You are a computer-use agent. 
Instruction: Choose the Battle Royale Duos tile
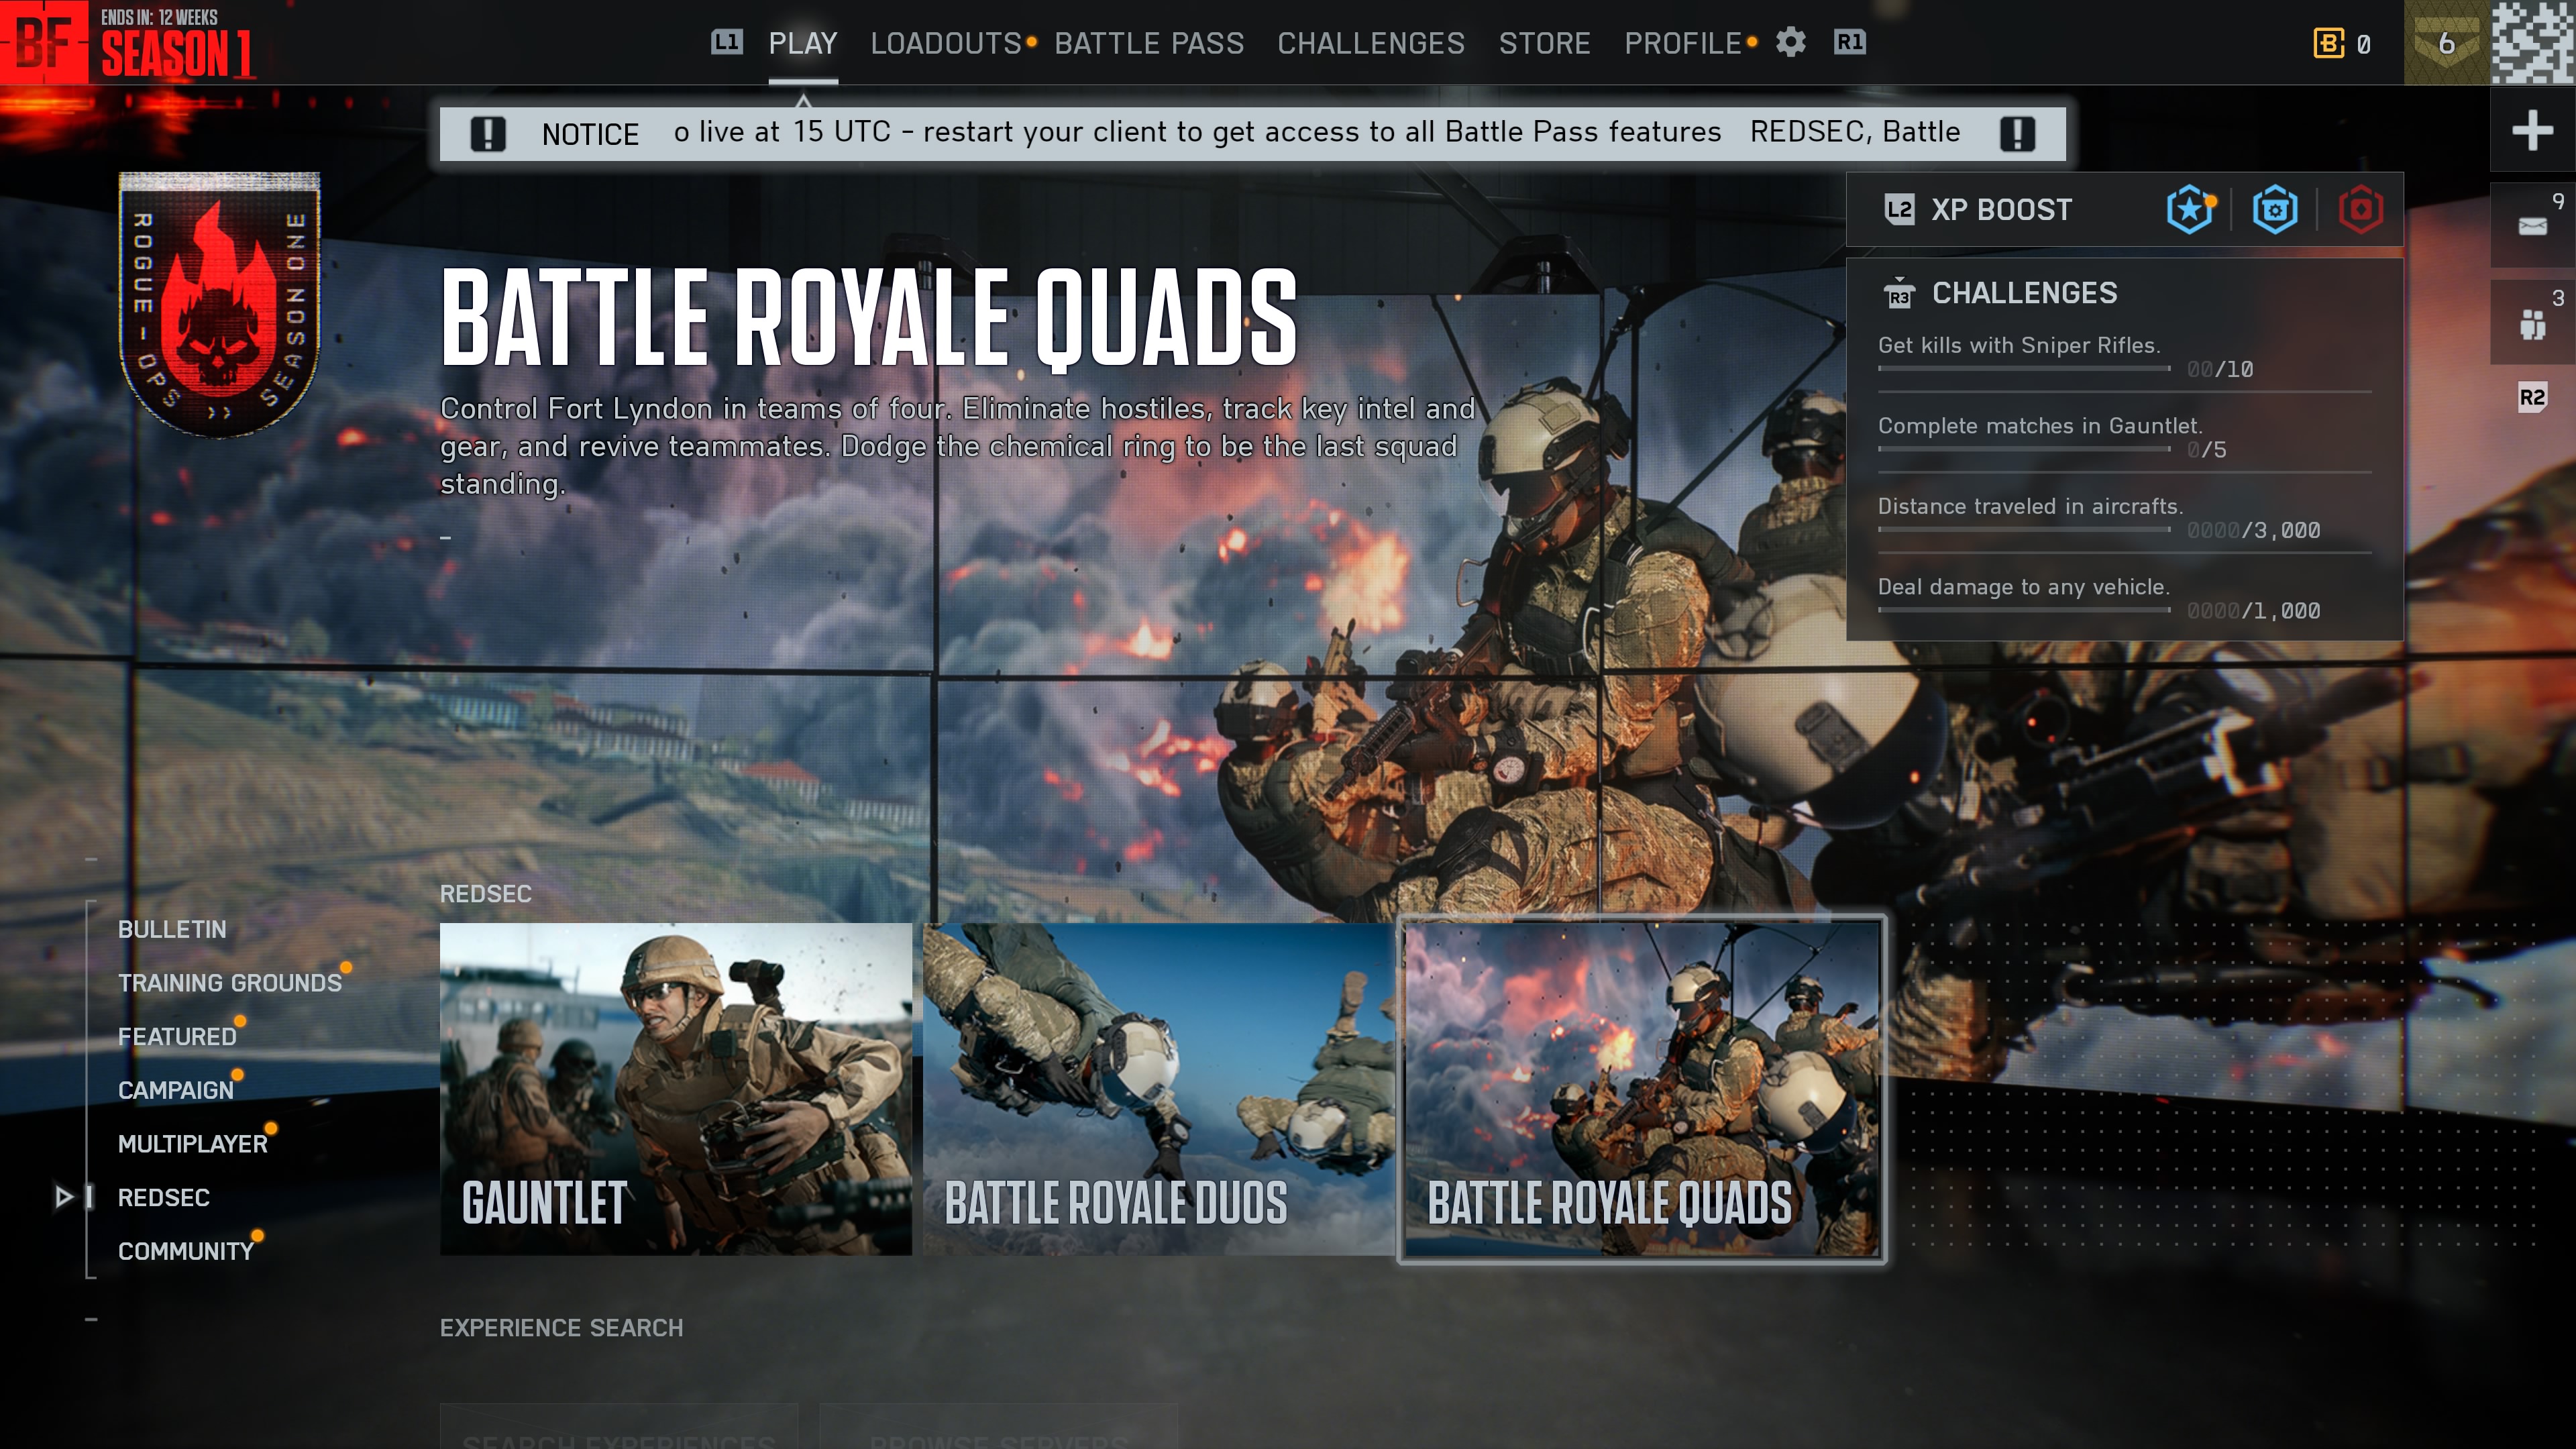point(1158,1089)
